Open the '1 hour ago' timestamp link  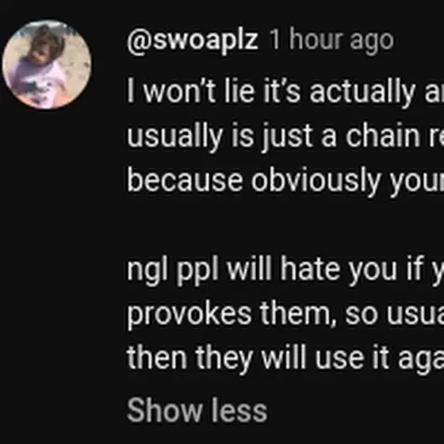331,40
